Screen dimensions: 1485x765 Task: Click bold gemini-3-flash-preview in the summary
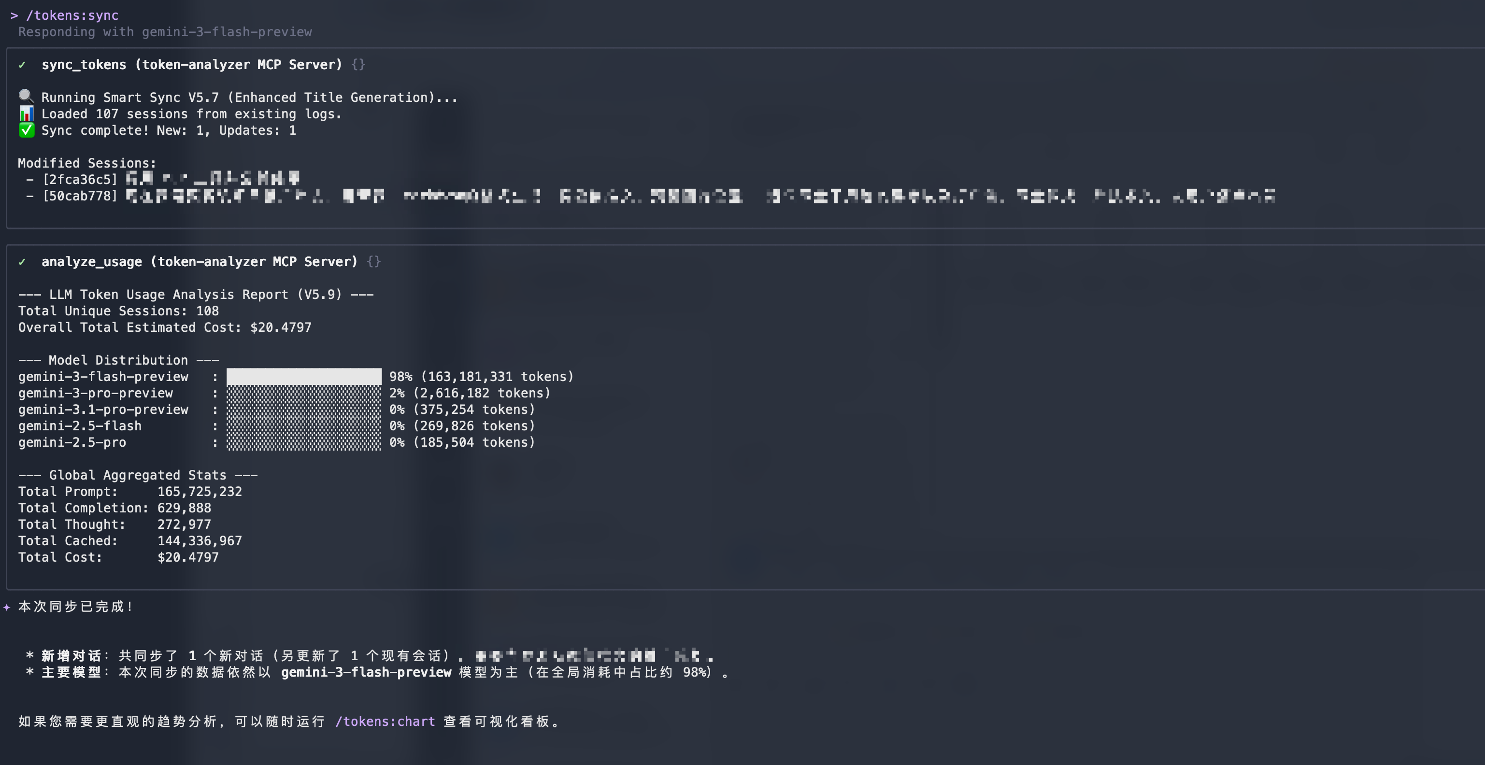point(366,673)
